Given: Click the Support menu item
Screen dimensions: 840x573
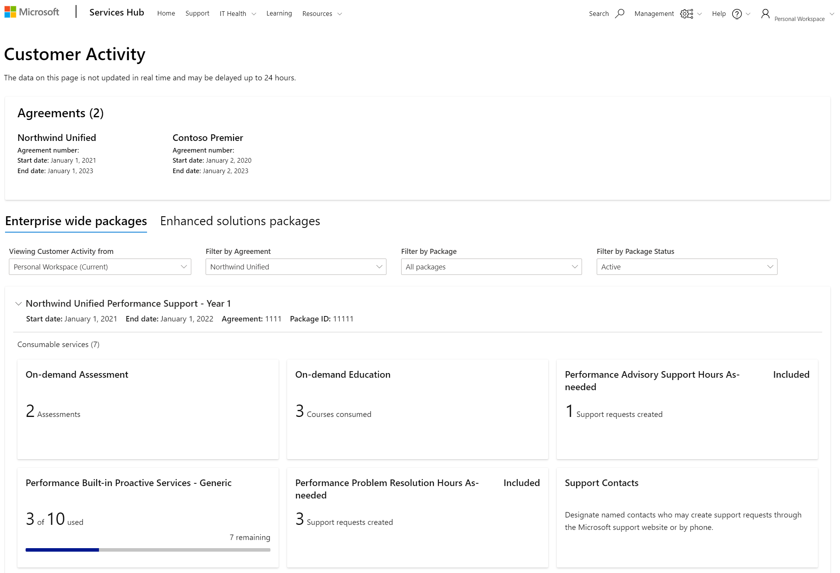Looking at the screenshot, I should (x=196, y=14).
